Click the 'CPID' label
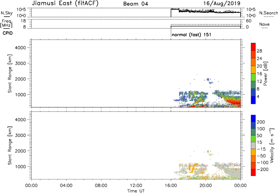 pos(8,33)
